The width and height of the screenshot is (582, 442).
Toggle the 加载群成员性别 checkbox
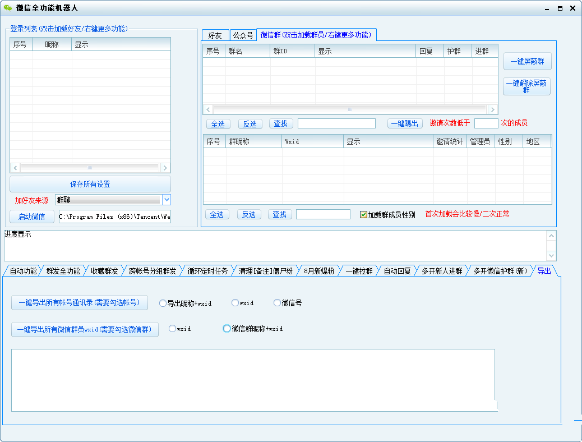pyautogui.click(x=364, y=215)
